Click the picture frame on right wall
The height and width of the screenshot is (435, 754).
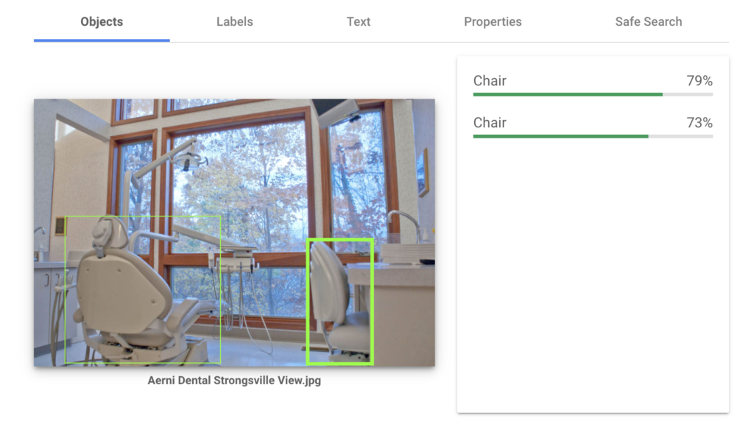[x=423, y=171]
